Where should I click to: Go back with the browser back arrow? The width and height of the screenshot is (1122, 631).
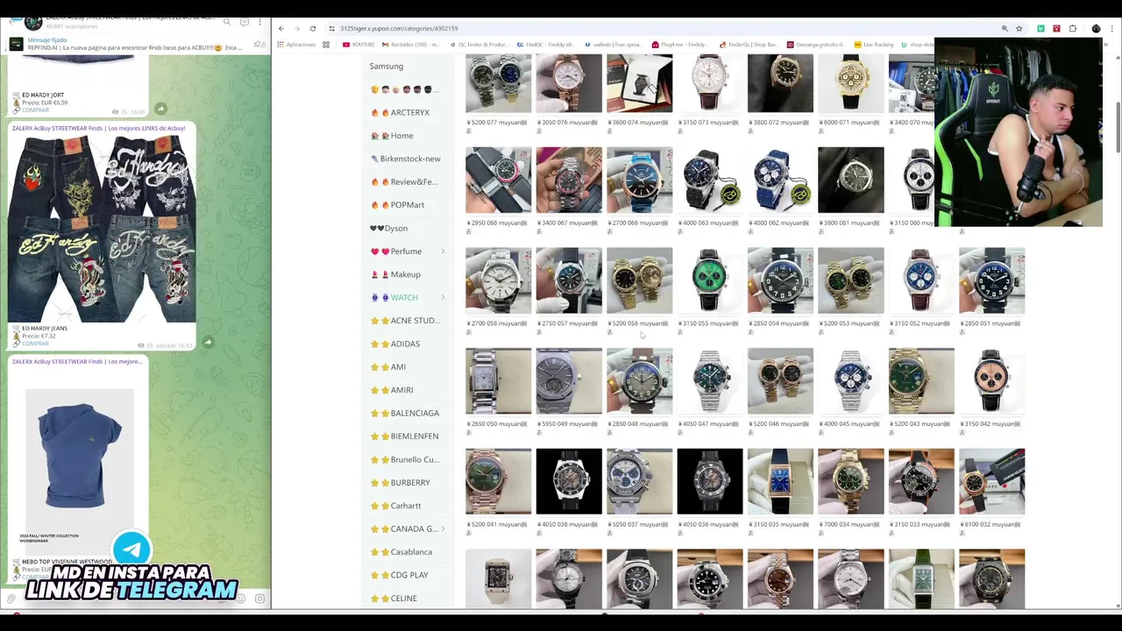click(281, 28)
